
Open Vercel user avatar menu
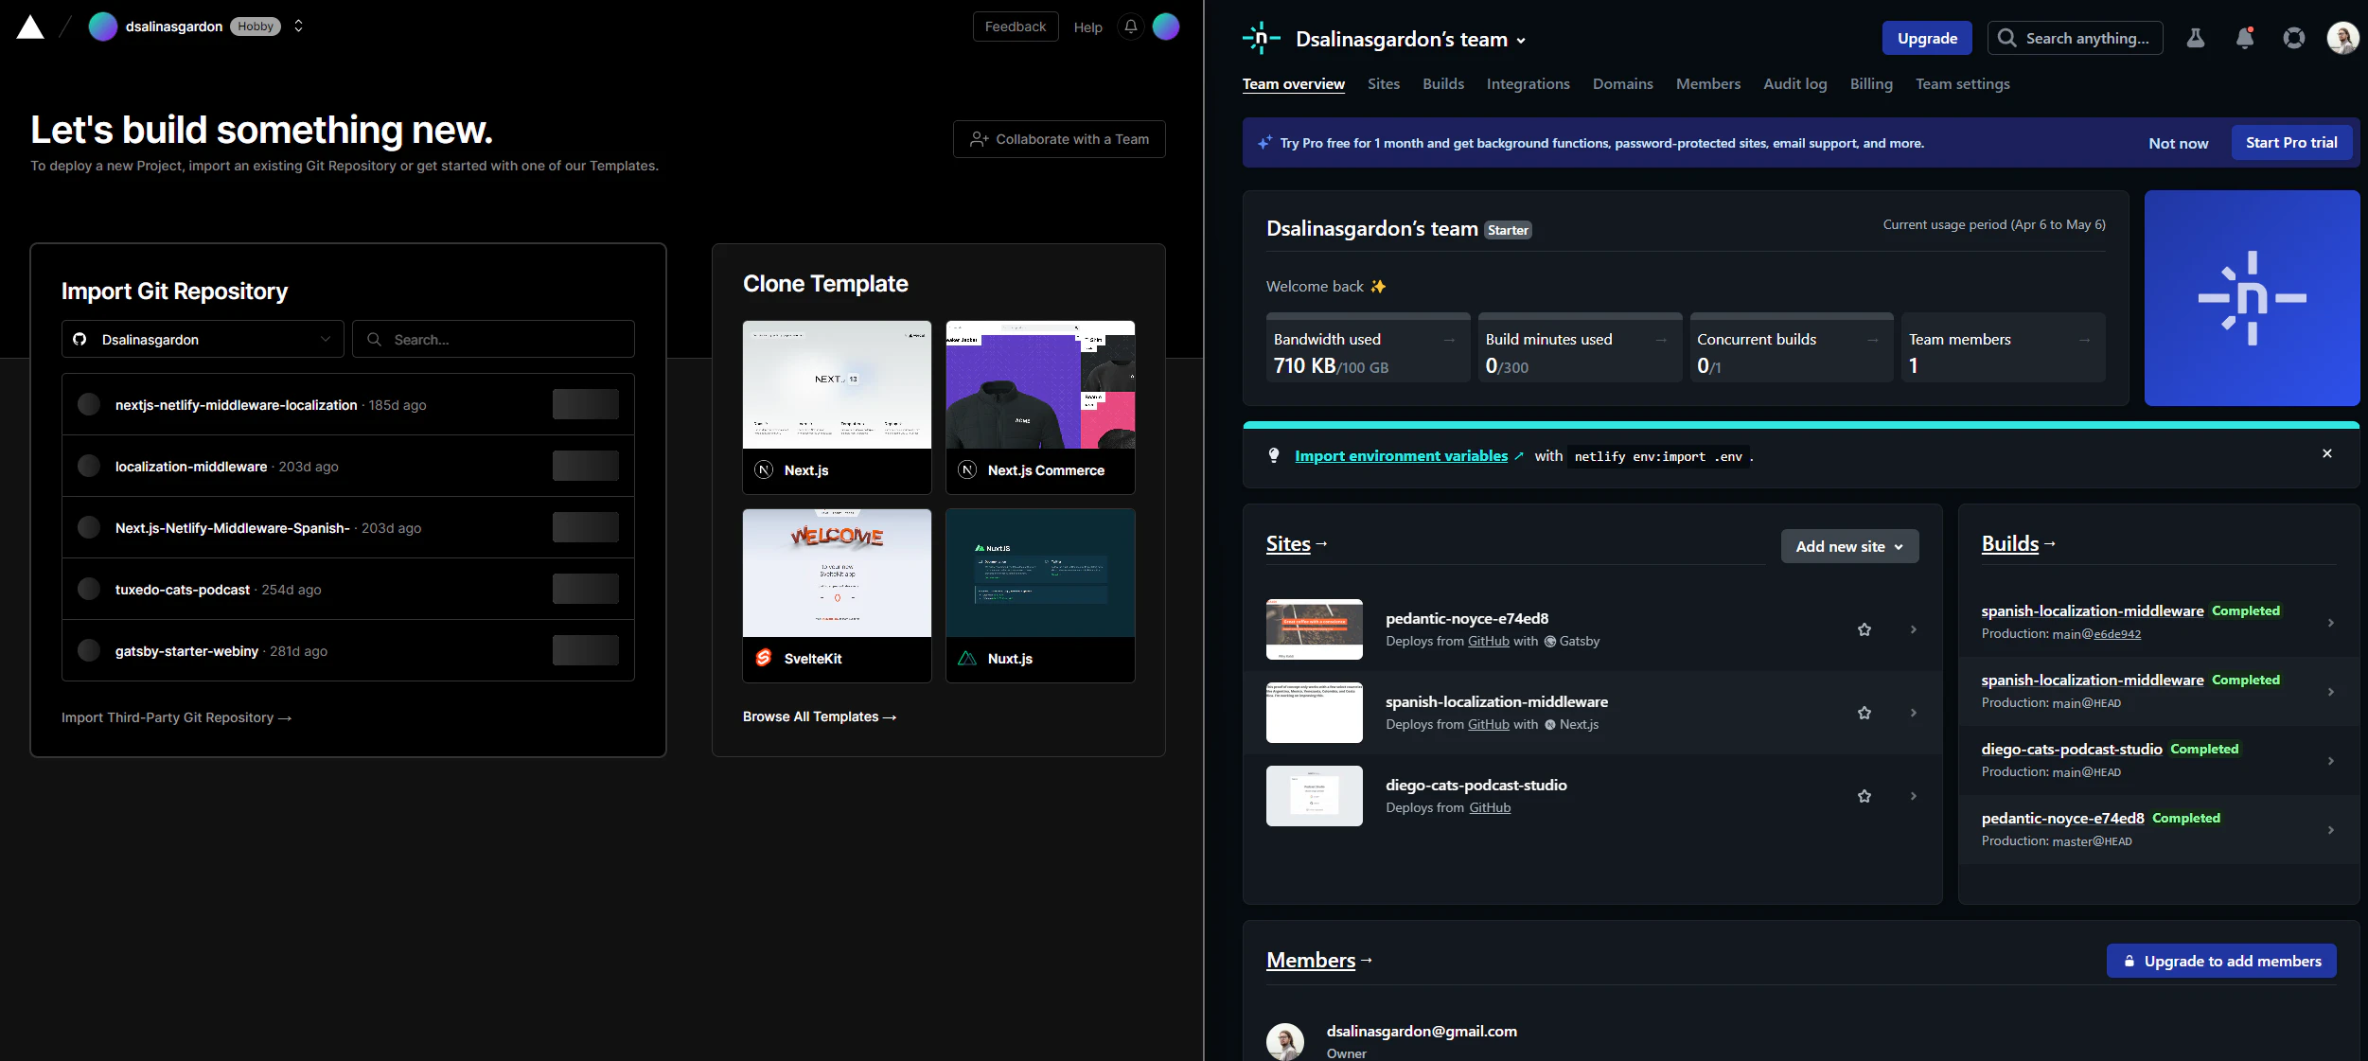pos(1166,27)
